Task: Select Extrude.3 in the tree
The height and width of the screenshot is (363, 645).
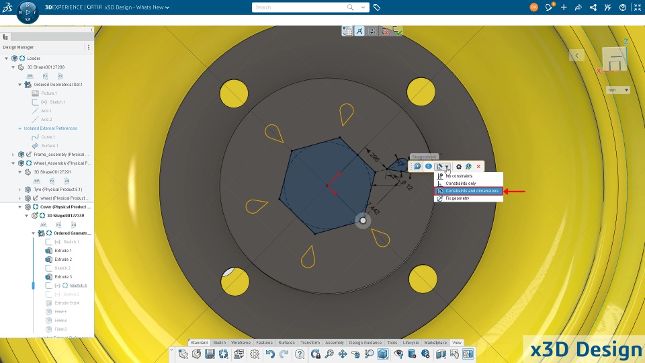Action: point(63,277)
